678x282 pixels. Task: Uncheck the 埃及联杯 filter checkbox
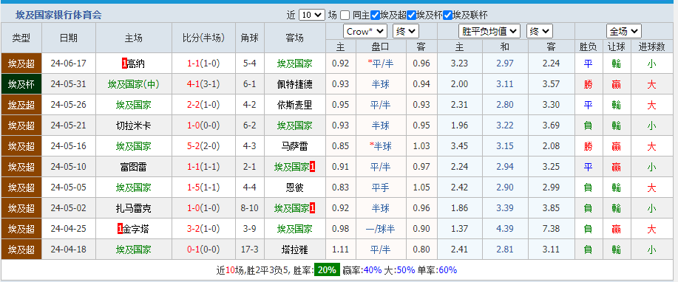click(x=447, y=16)
